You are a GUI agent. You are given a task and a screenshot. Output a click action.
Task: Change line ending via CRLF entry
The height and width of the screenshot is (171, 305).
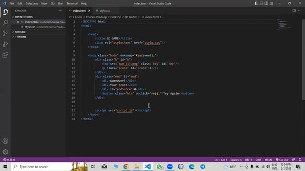pyautogui.click(x=258, y=160)
